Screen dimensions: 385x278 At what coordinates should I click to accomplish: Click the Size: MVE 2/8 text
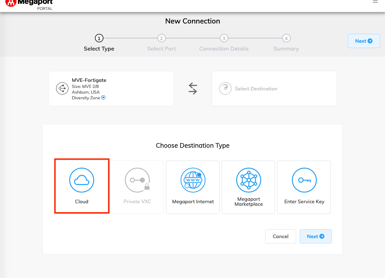pyautogui.click(x=85, y=86)
